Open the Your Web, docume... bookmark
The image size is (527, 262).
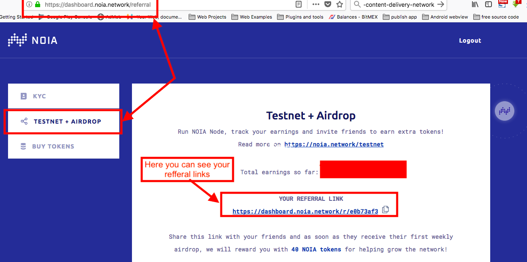154,17
